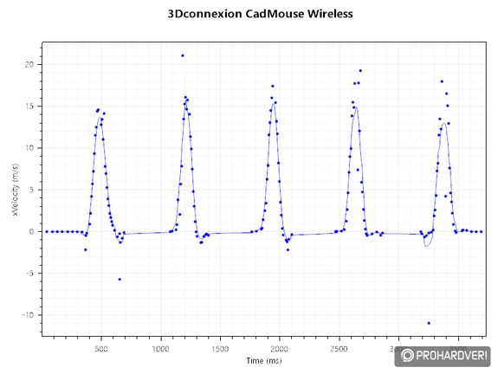
Task: Select the 10 tick on y-axis
Action: pos(29,148)
